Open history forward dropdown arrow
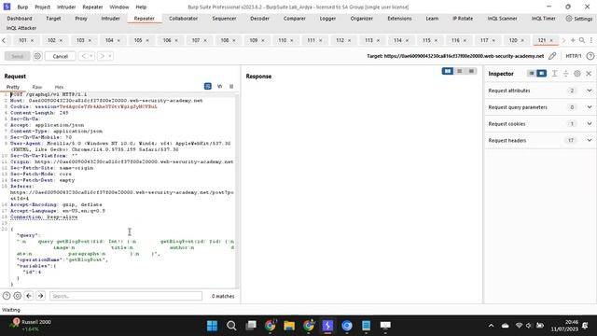 (x=110, y=56)
